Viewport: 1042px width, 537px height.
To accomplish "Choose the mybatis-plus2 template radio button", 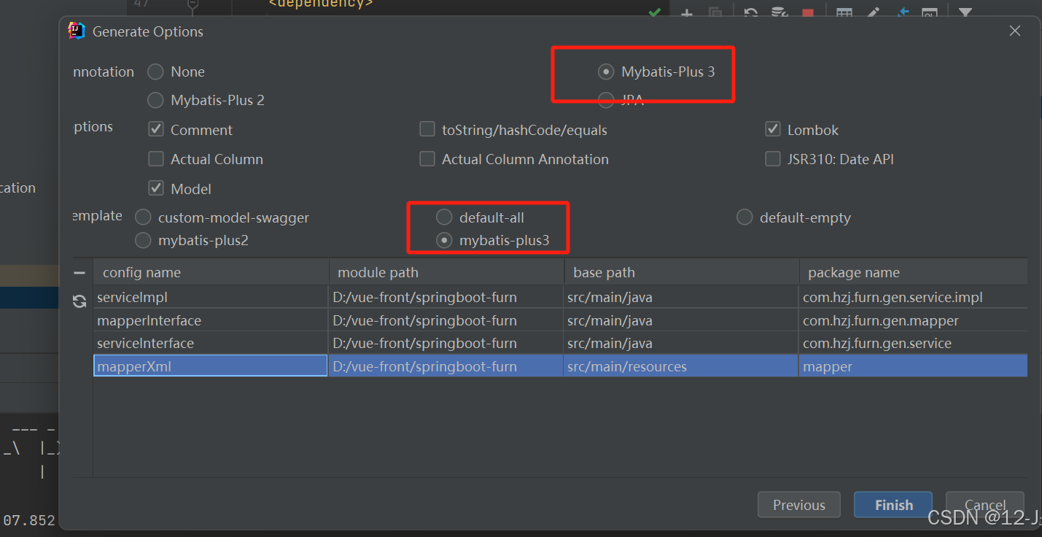I will point(143,239).
